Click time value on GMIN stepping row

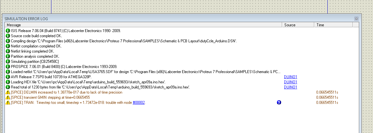tap(327, 98)
